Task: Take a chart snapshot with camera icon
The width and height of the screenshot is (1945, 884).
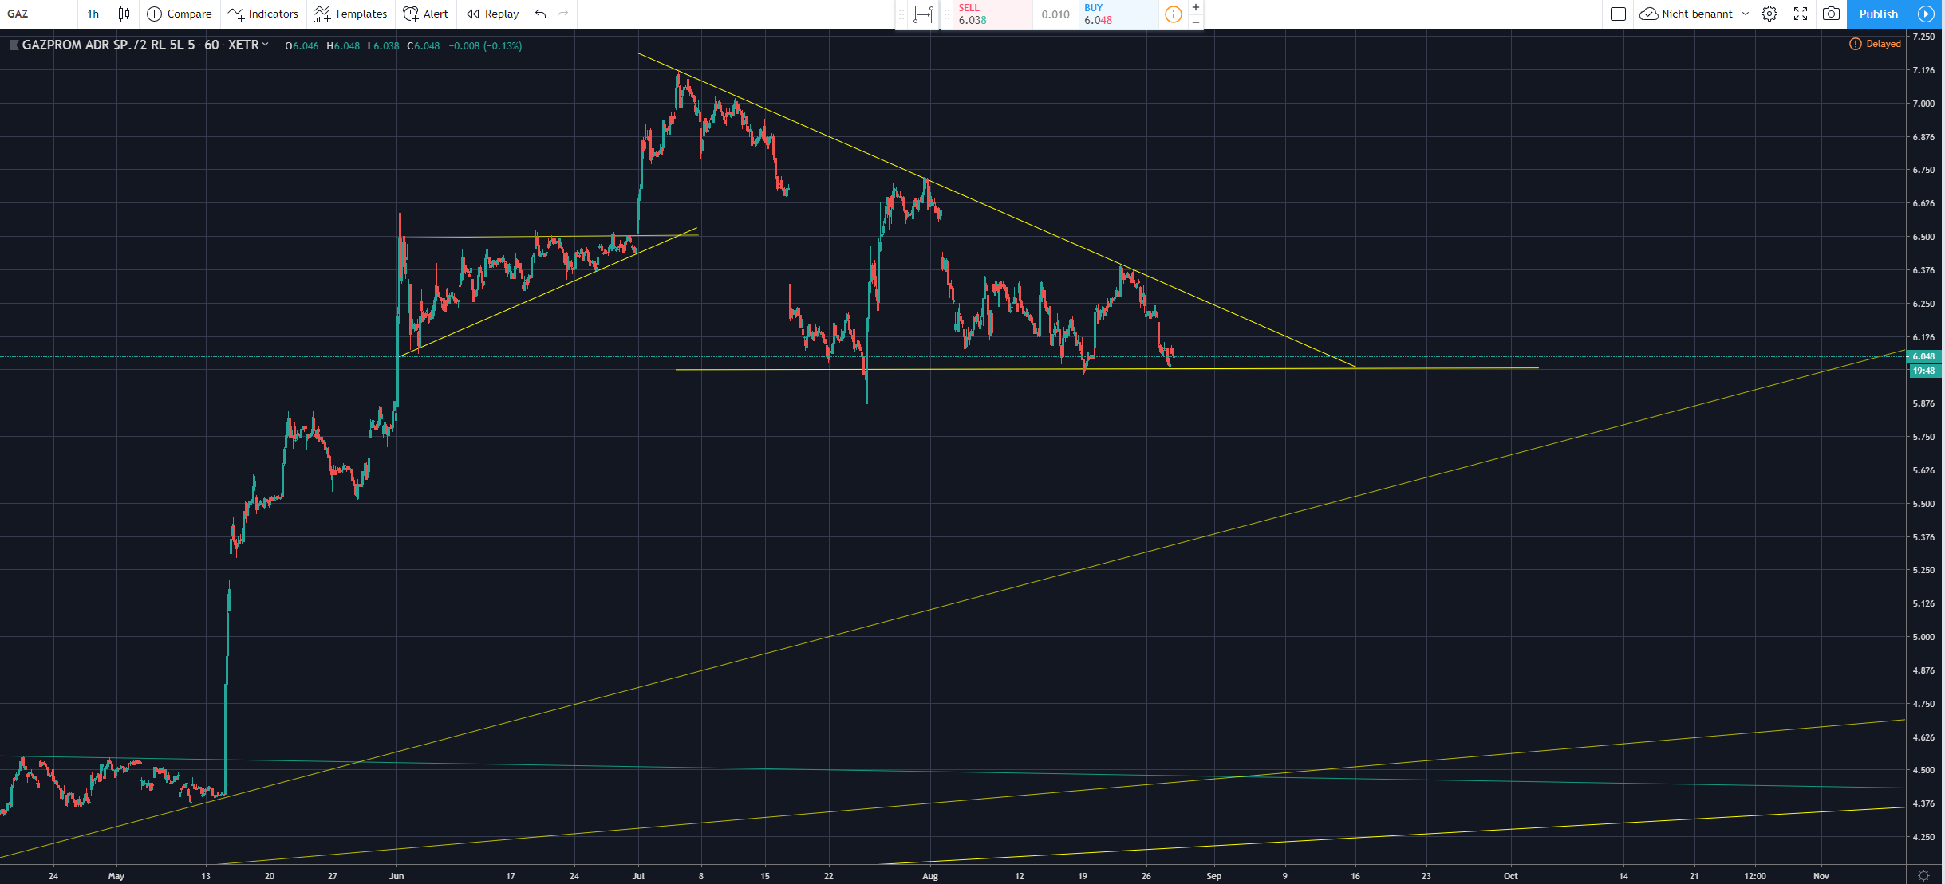Action: point(1832,14)
